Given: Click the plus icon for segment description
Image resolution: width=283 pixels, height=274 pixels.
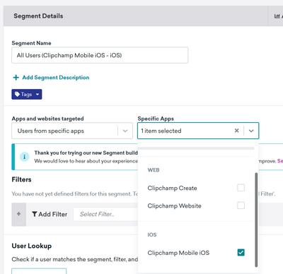Looking at the screenshot, I should tap(16, 78).
